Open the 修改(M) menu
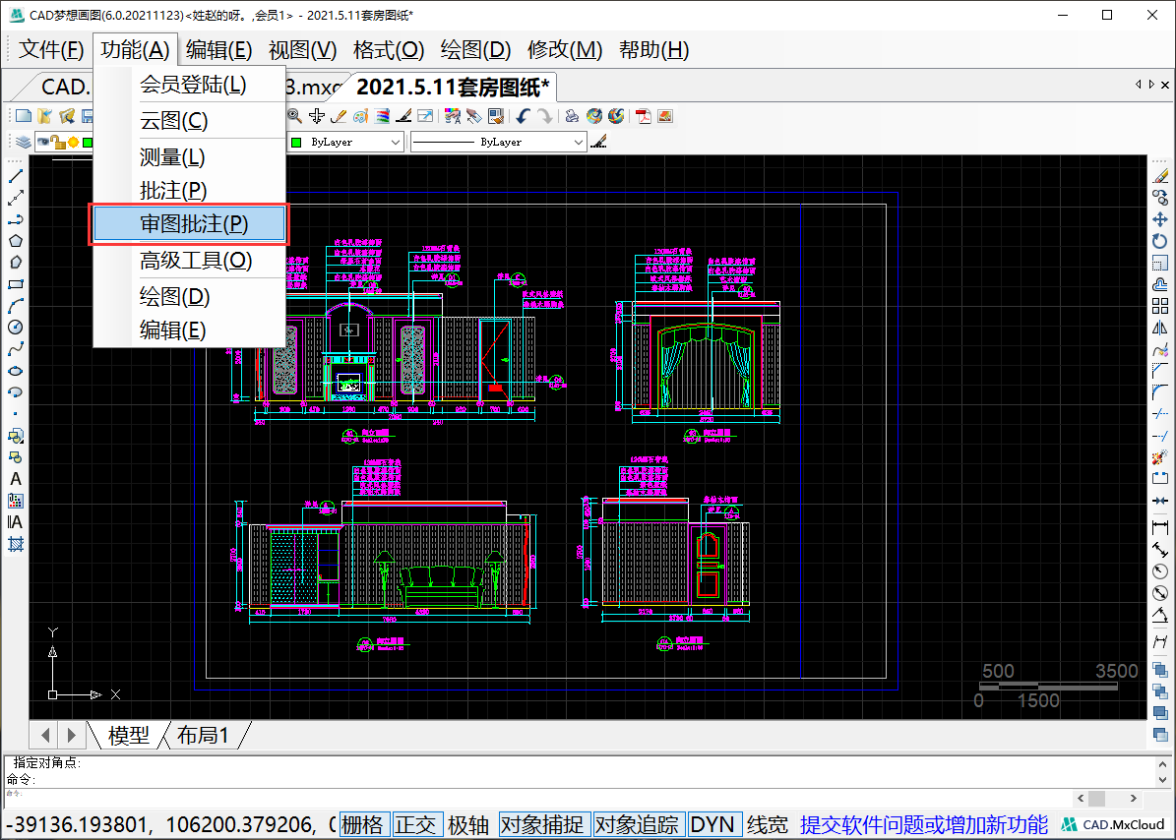Screen dimensions: 1176x840 pos(565,49)
